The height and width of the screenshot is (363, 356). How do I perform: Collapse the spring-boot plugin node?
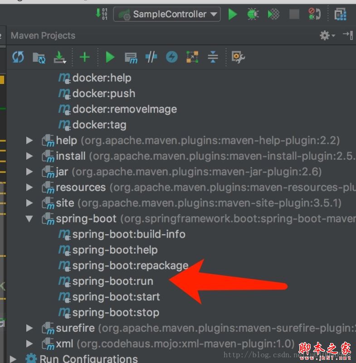(x=29, y=219)
